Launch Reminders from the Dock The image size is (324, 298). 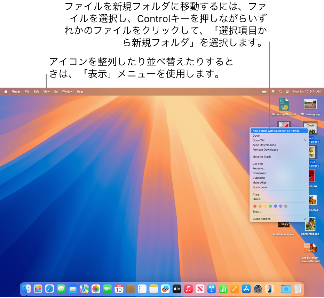click(x=142, y=289)
